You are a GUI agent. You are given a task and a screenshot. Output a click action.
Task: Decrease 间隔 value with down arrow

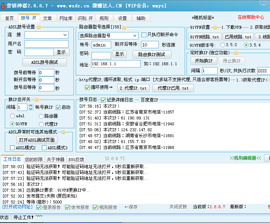[x=31, y=109]
